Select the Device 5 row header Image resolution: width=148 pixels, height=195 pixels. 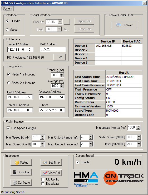coord(85,63)
